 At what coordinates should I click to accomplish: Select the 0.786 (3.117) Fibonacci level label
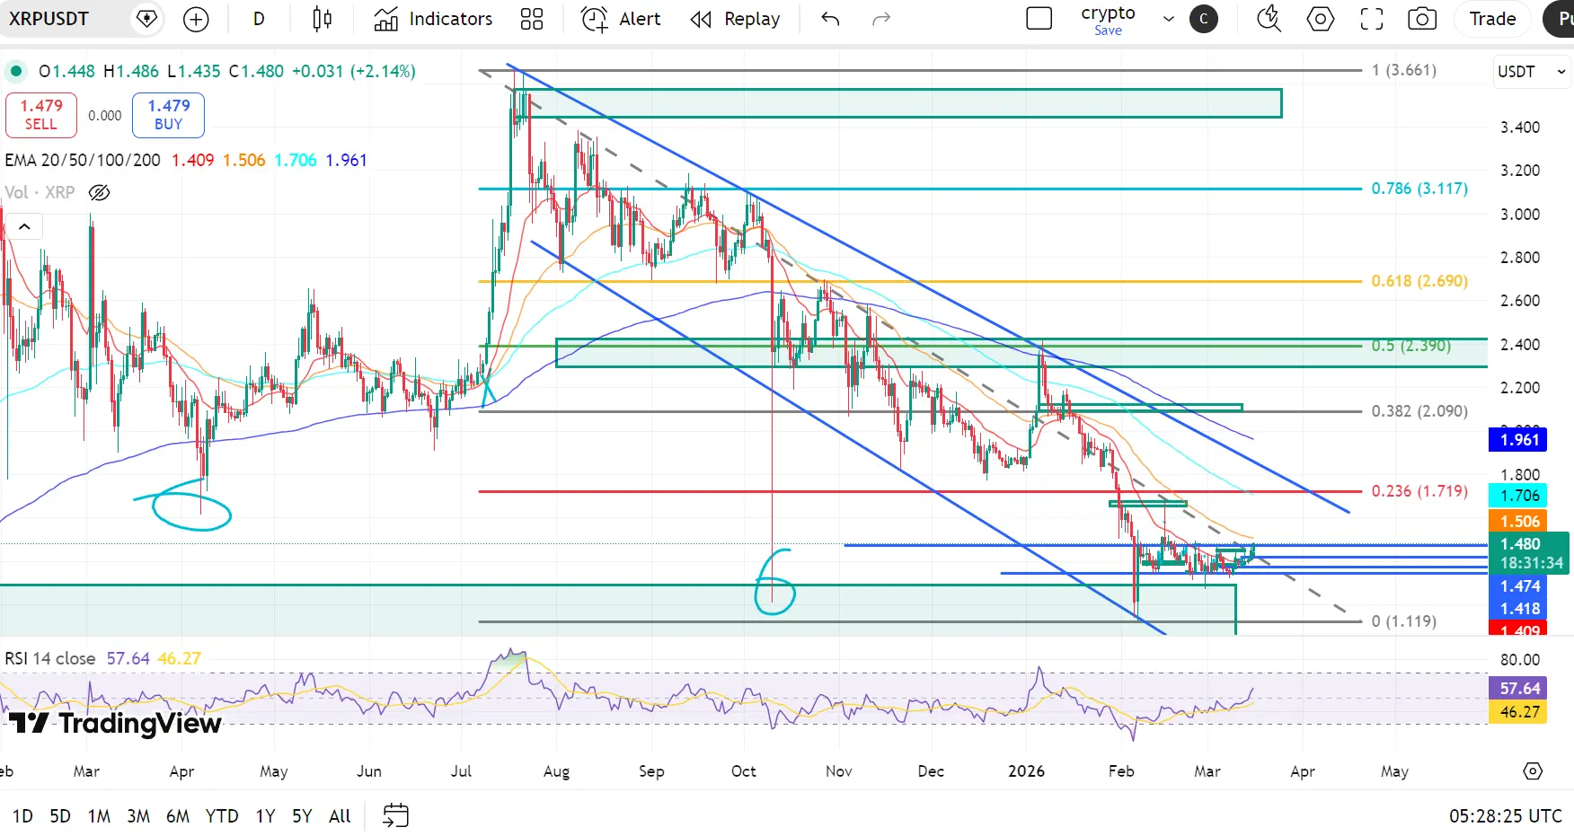1419,189
